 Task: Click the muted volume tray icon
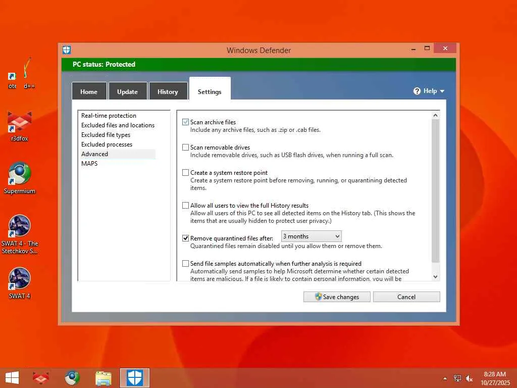click(469, 378)
